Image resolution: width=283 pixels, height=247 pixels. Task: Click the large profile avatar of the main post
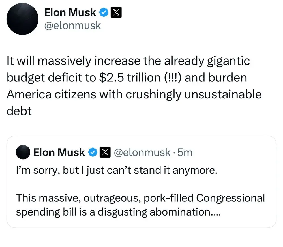[x=22, y=19]
